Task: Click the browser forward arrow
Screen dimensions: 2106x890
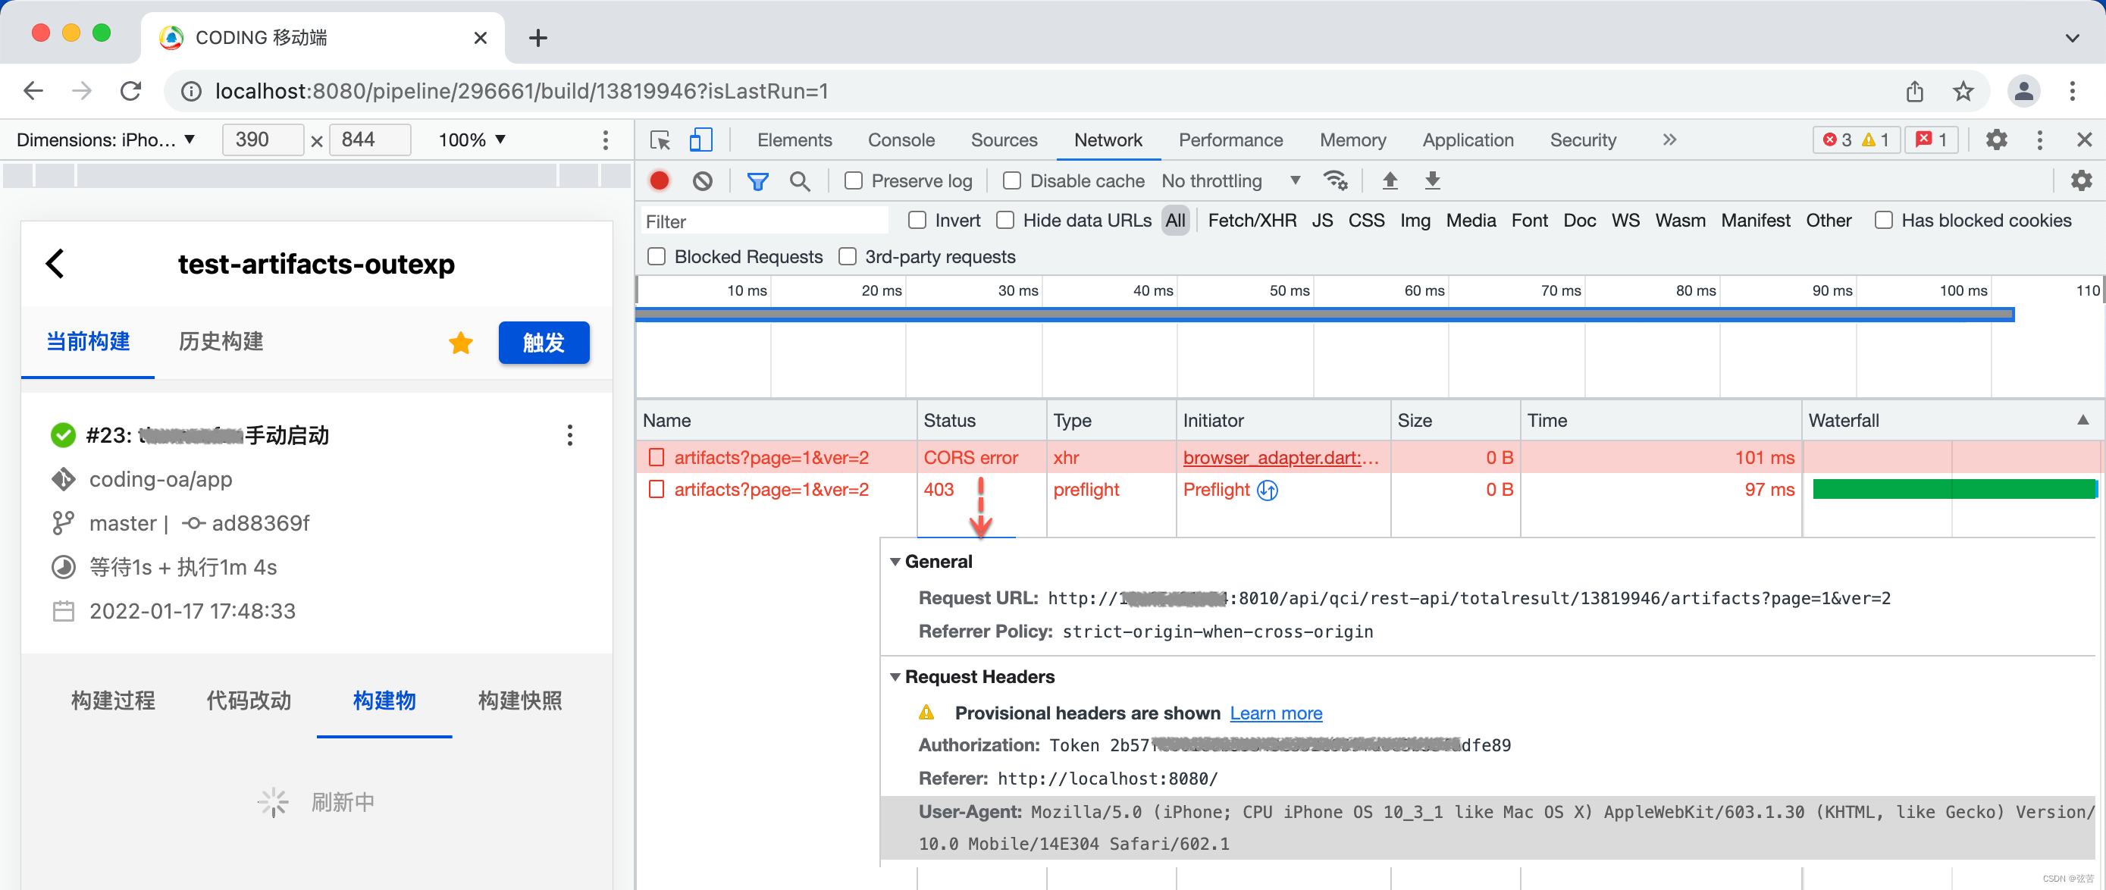Action: [x=82, y=91]
